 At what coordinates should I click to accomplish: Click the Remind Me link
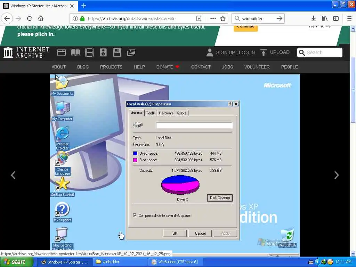click(320, 26)
